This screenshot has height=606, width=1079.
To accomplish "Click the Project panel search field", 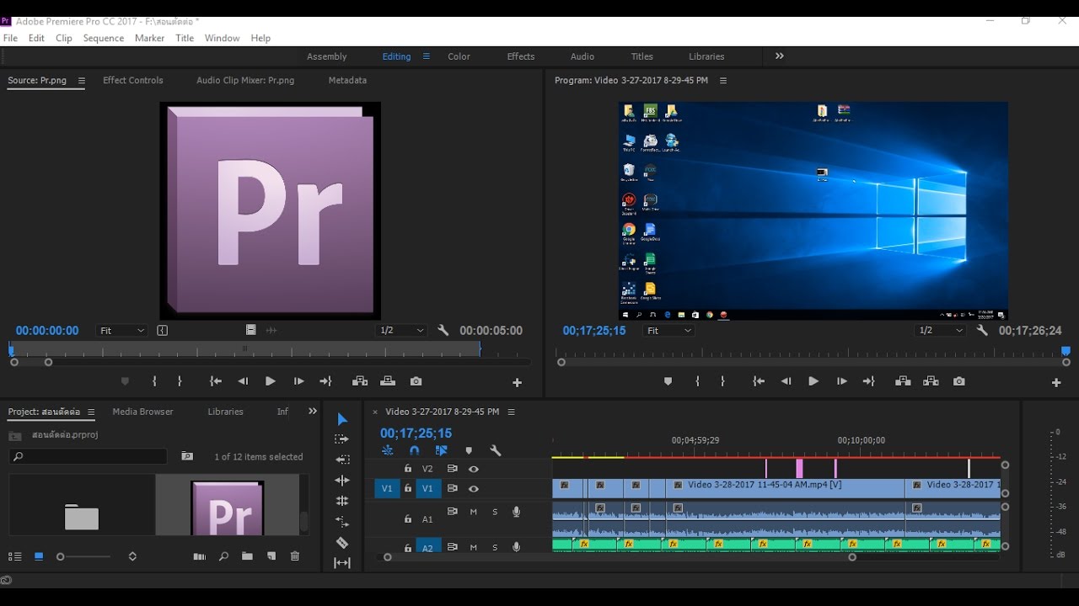I will 89,456.
